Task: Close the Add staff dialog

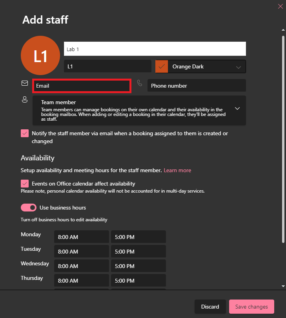Action: pyautogui.click(x=280, y=6)
